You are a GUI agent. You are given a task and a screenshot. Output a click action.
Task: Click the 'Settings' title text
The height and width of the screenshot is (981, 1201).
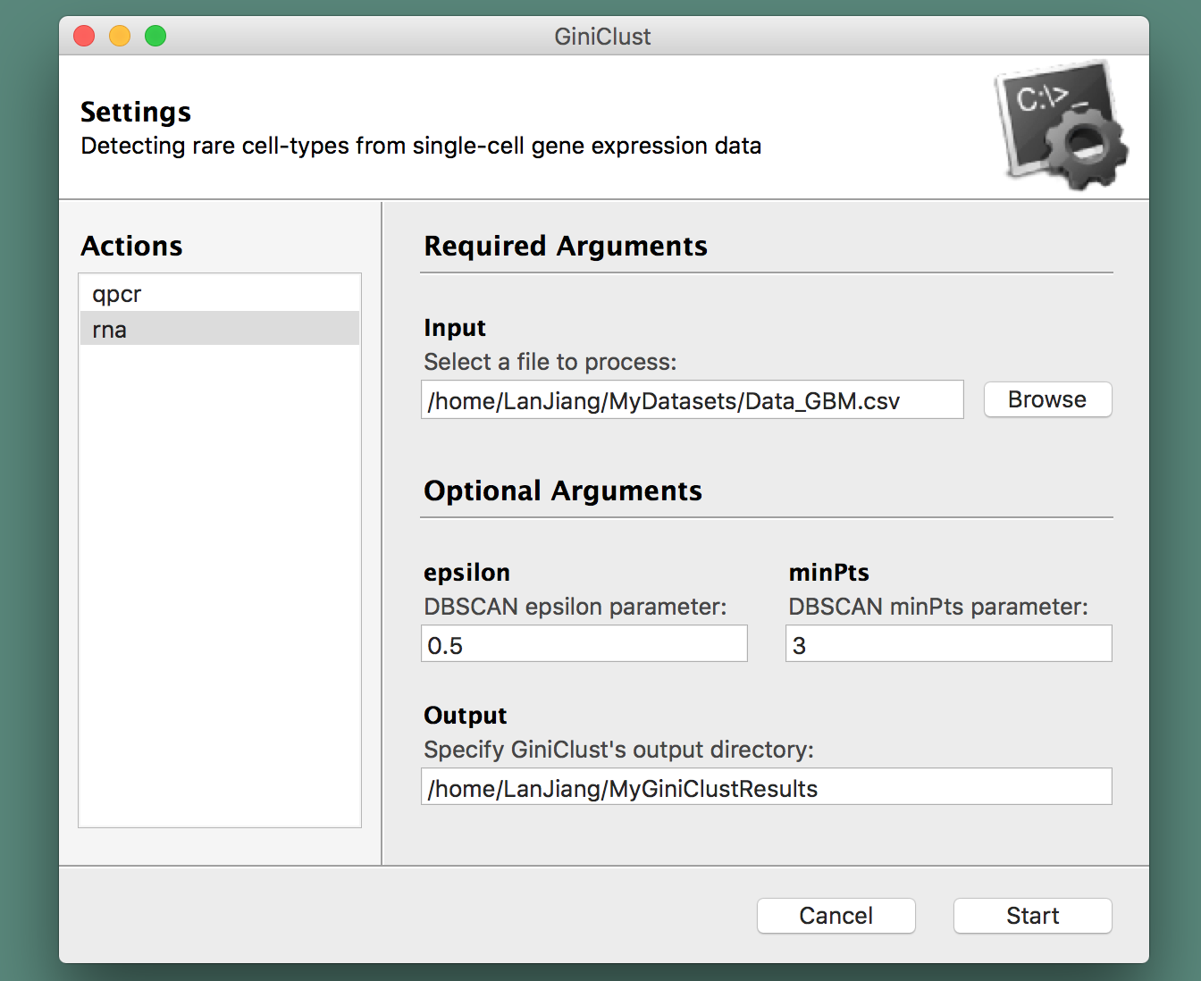(x=135, y=112)
